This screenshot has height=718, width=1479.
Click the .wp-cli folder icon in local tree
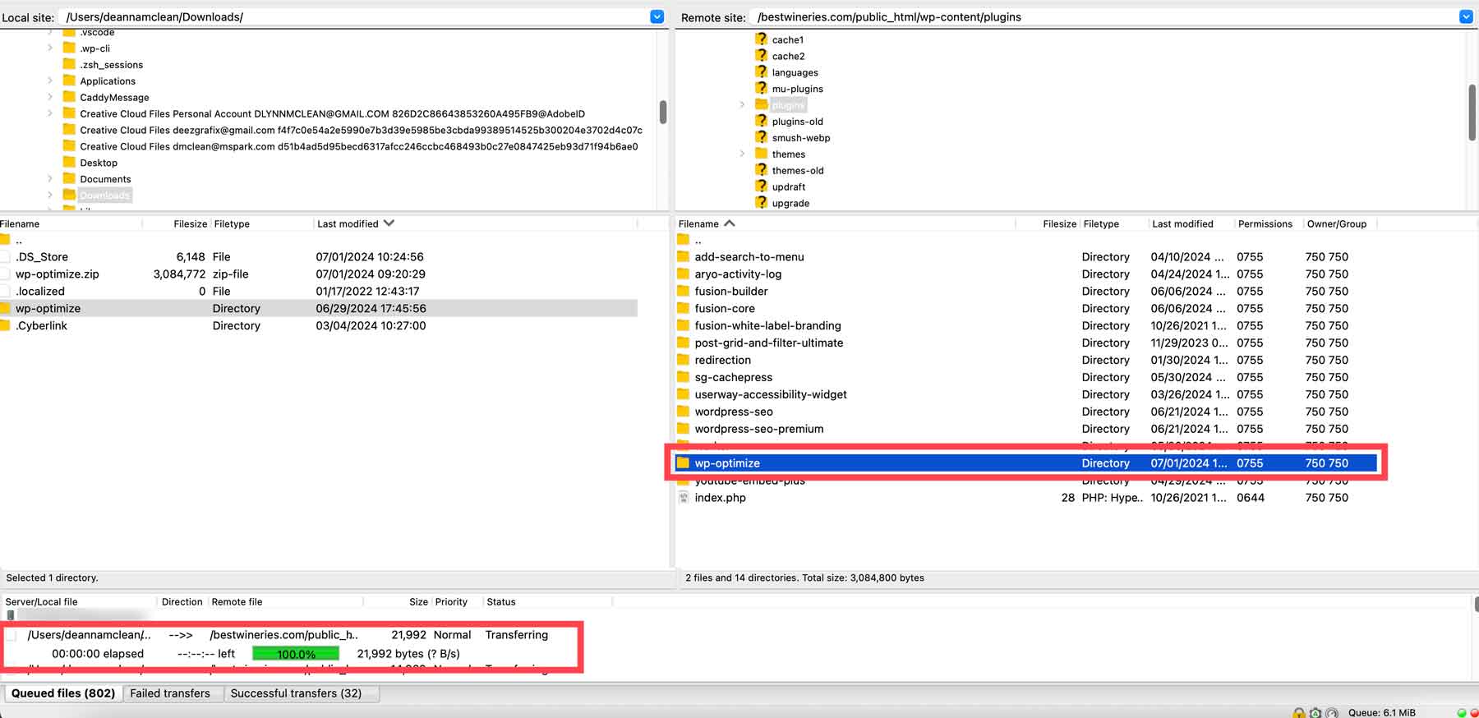69,48
